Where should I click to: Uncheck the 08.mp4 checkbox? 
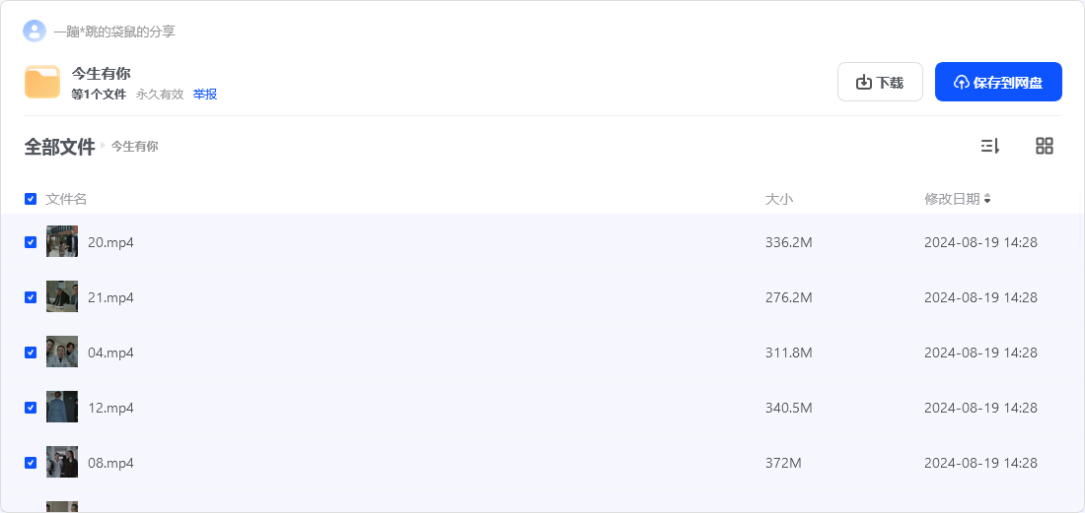point(31,463)
